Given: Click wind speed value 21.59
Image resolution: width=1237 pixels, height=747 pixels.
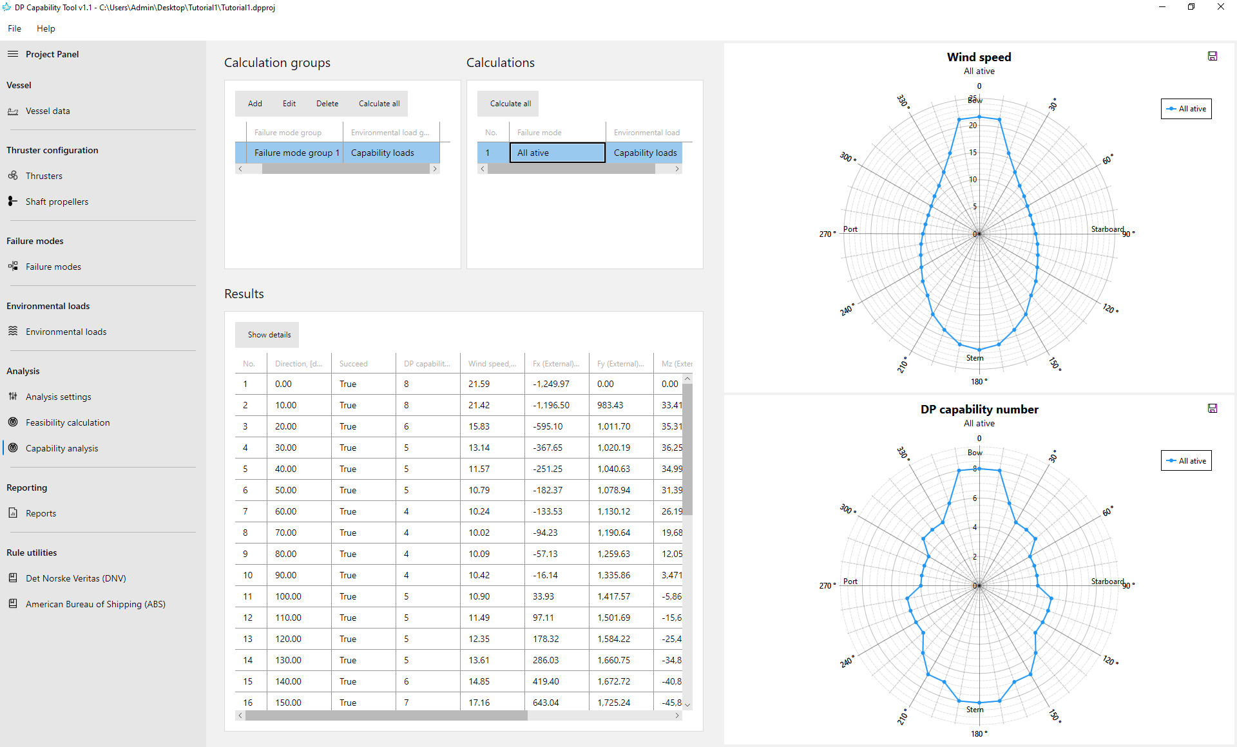Looking at the screenshot, I should point(479,384).
